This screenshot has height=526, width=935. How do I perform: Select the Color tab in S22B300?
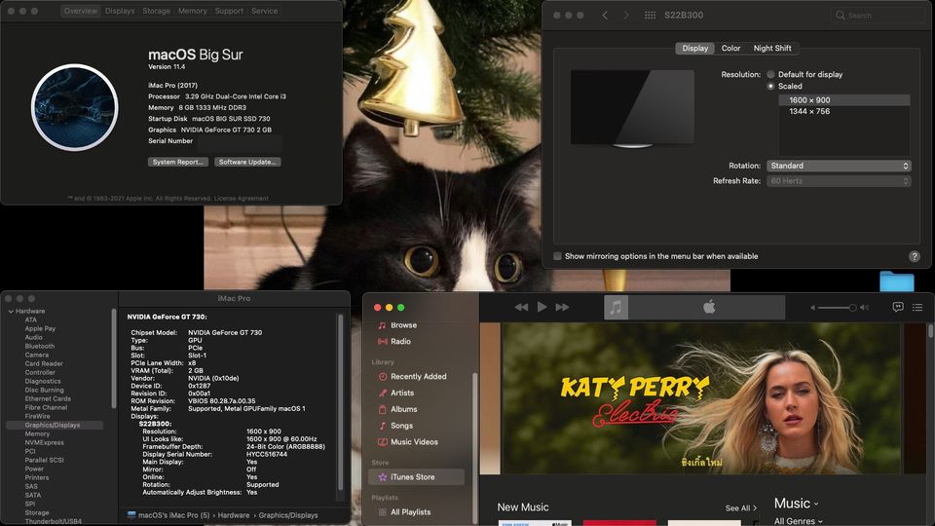730,49
